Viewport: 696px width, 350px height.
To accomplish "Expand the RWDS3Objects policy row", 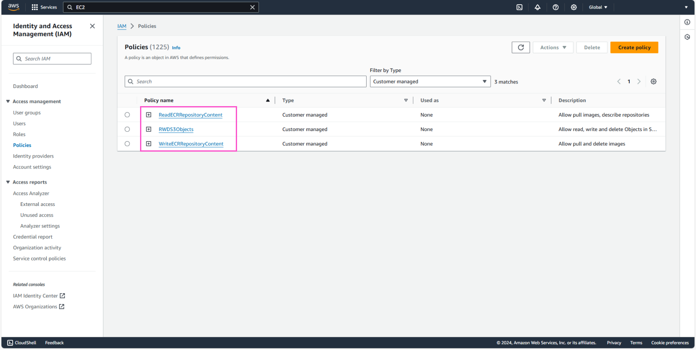I will (x=148, y=129).
